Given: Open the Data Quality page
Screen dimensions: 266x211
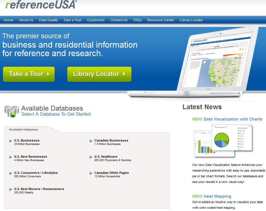Looking at the screenshot, I should (48, 20).
